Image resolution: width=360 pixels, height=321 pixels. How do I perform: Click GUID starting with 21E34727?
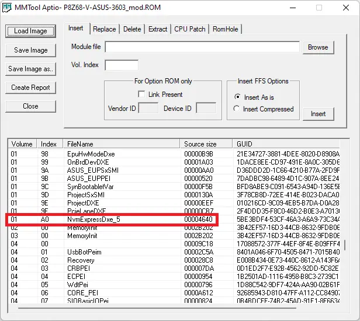click(x=288, y=154)
